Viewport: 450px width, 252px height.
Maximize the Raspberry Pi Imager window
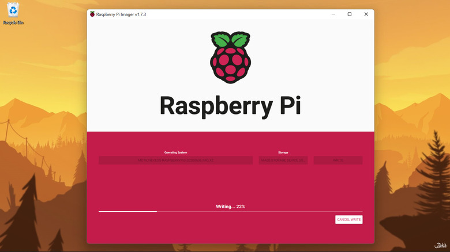click(350, 14)
